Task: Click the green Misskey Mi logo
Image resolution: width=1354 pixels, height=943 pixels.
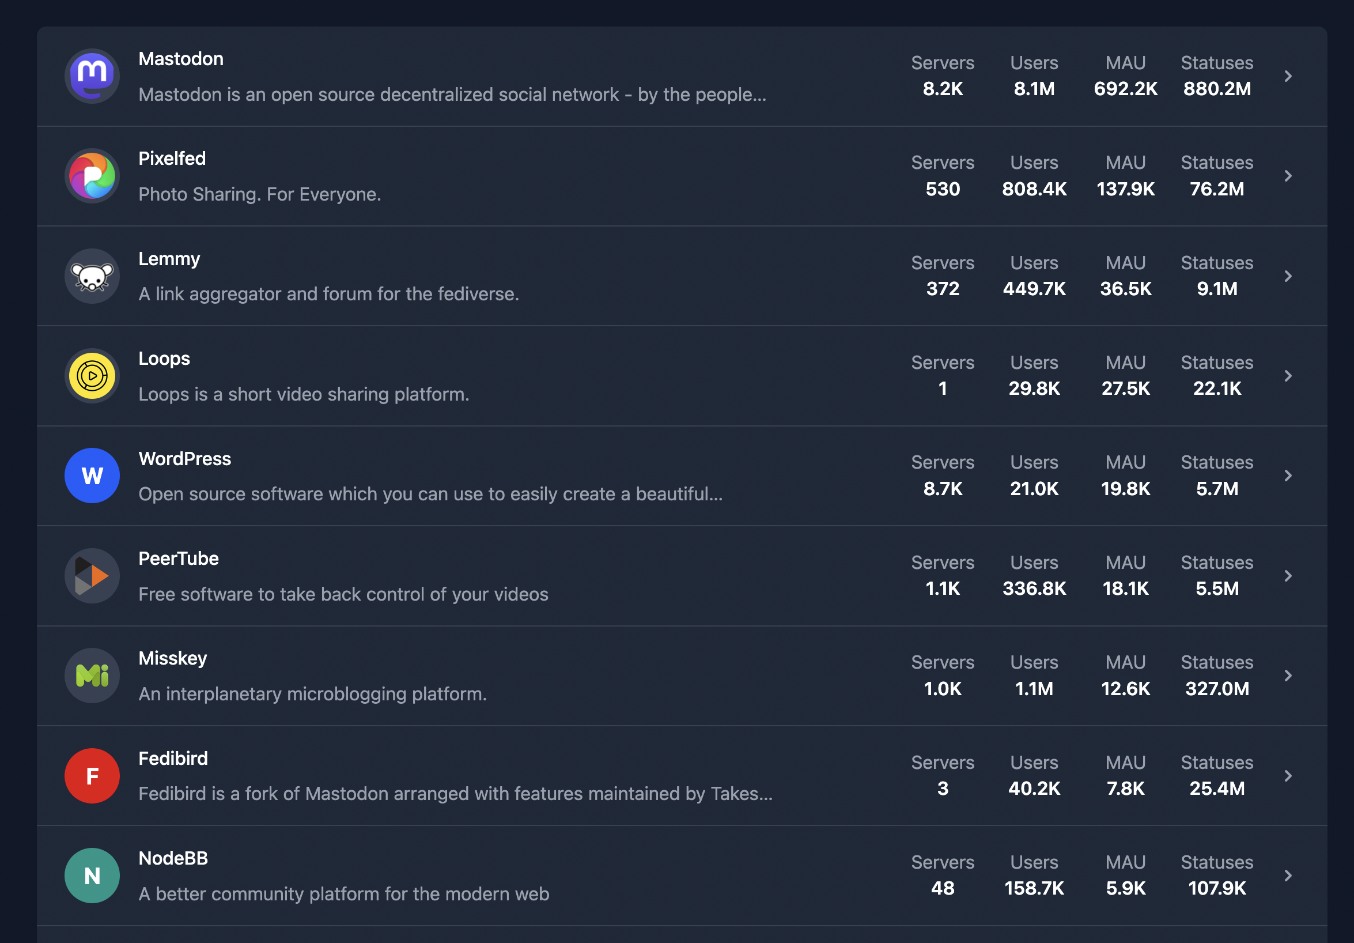Action: pyautogui.click(x=92, y=676)
